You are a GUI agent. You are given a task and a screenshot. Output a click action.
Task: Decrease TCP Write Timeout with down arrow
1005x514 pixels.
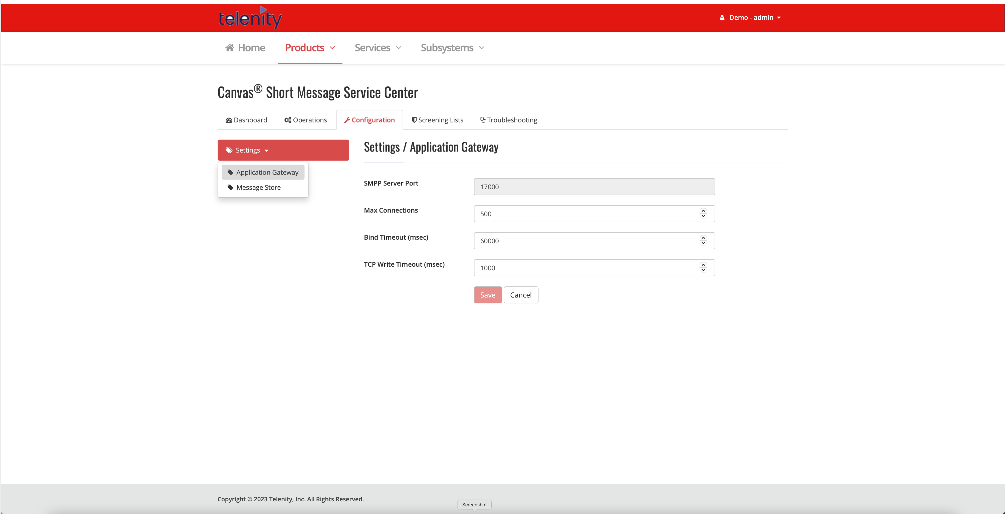click(x=703, y=270)
